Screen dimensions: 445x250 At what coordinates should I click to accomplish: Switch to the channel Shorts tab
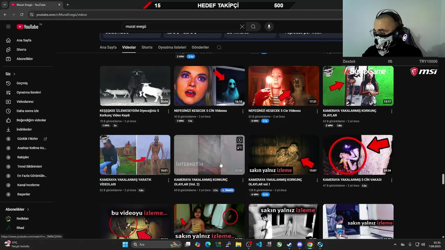tap(147, 47)
